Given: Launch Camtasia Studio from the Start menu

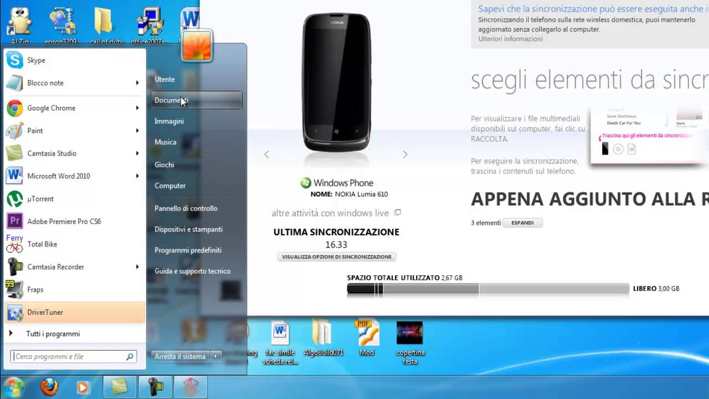Looking at the screenshot, I should click(74, 154).
